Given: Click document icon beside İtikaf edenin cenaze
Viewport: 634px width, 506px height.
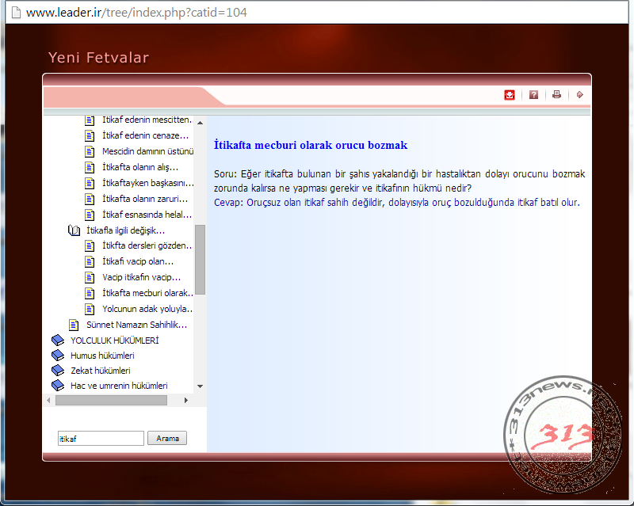Looking at the screenshot, I should click(x=90, y=135).
